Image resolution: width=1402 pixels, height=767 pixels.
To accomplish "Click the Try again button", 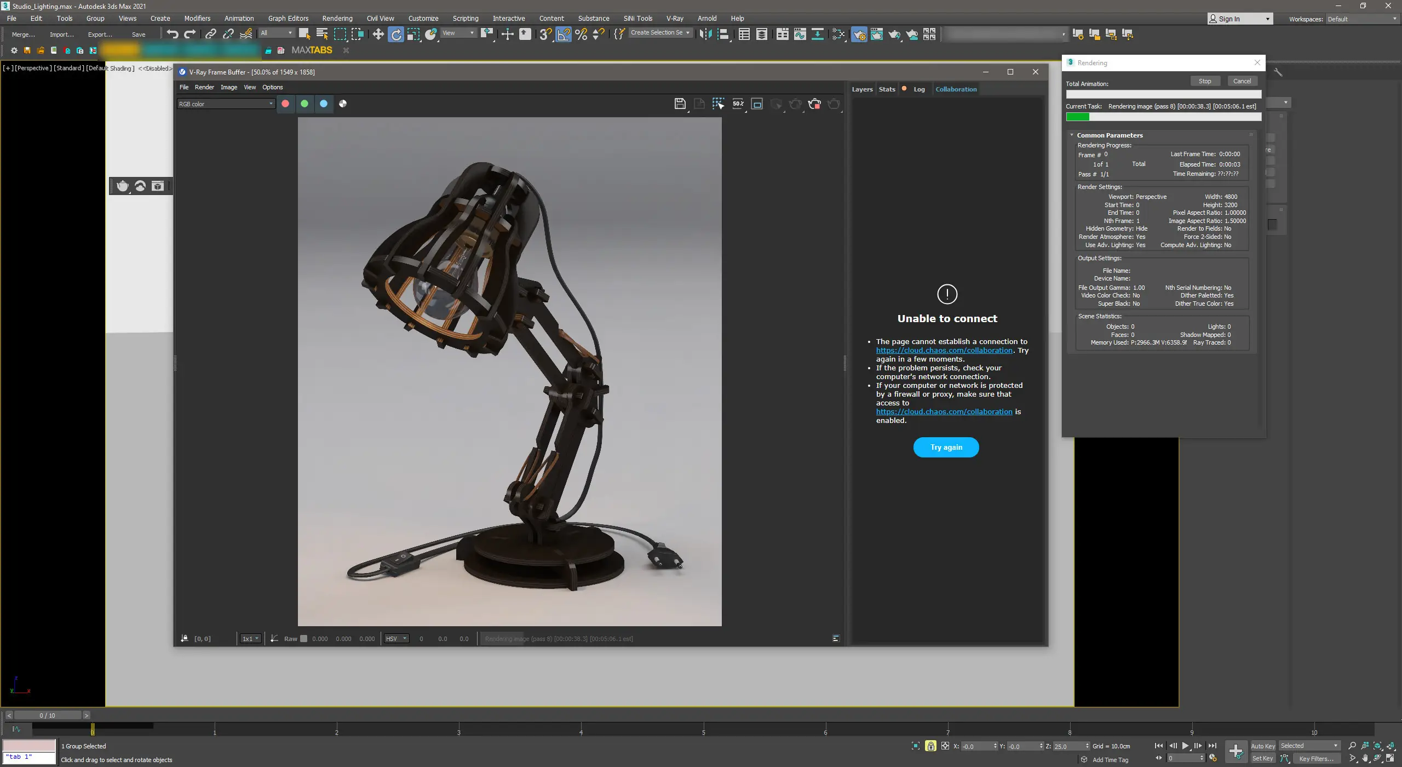I will (x=946, y=447).
